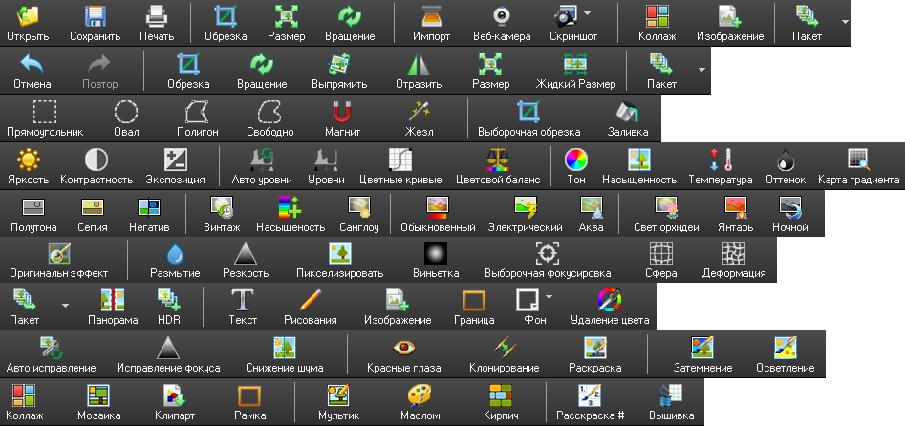This screenshot has height=426, width=905.
Task: Click the Открыть folder icon
Action: point(29,16)
